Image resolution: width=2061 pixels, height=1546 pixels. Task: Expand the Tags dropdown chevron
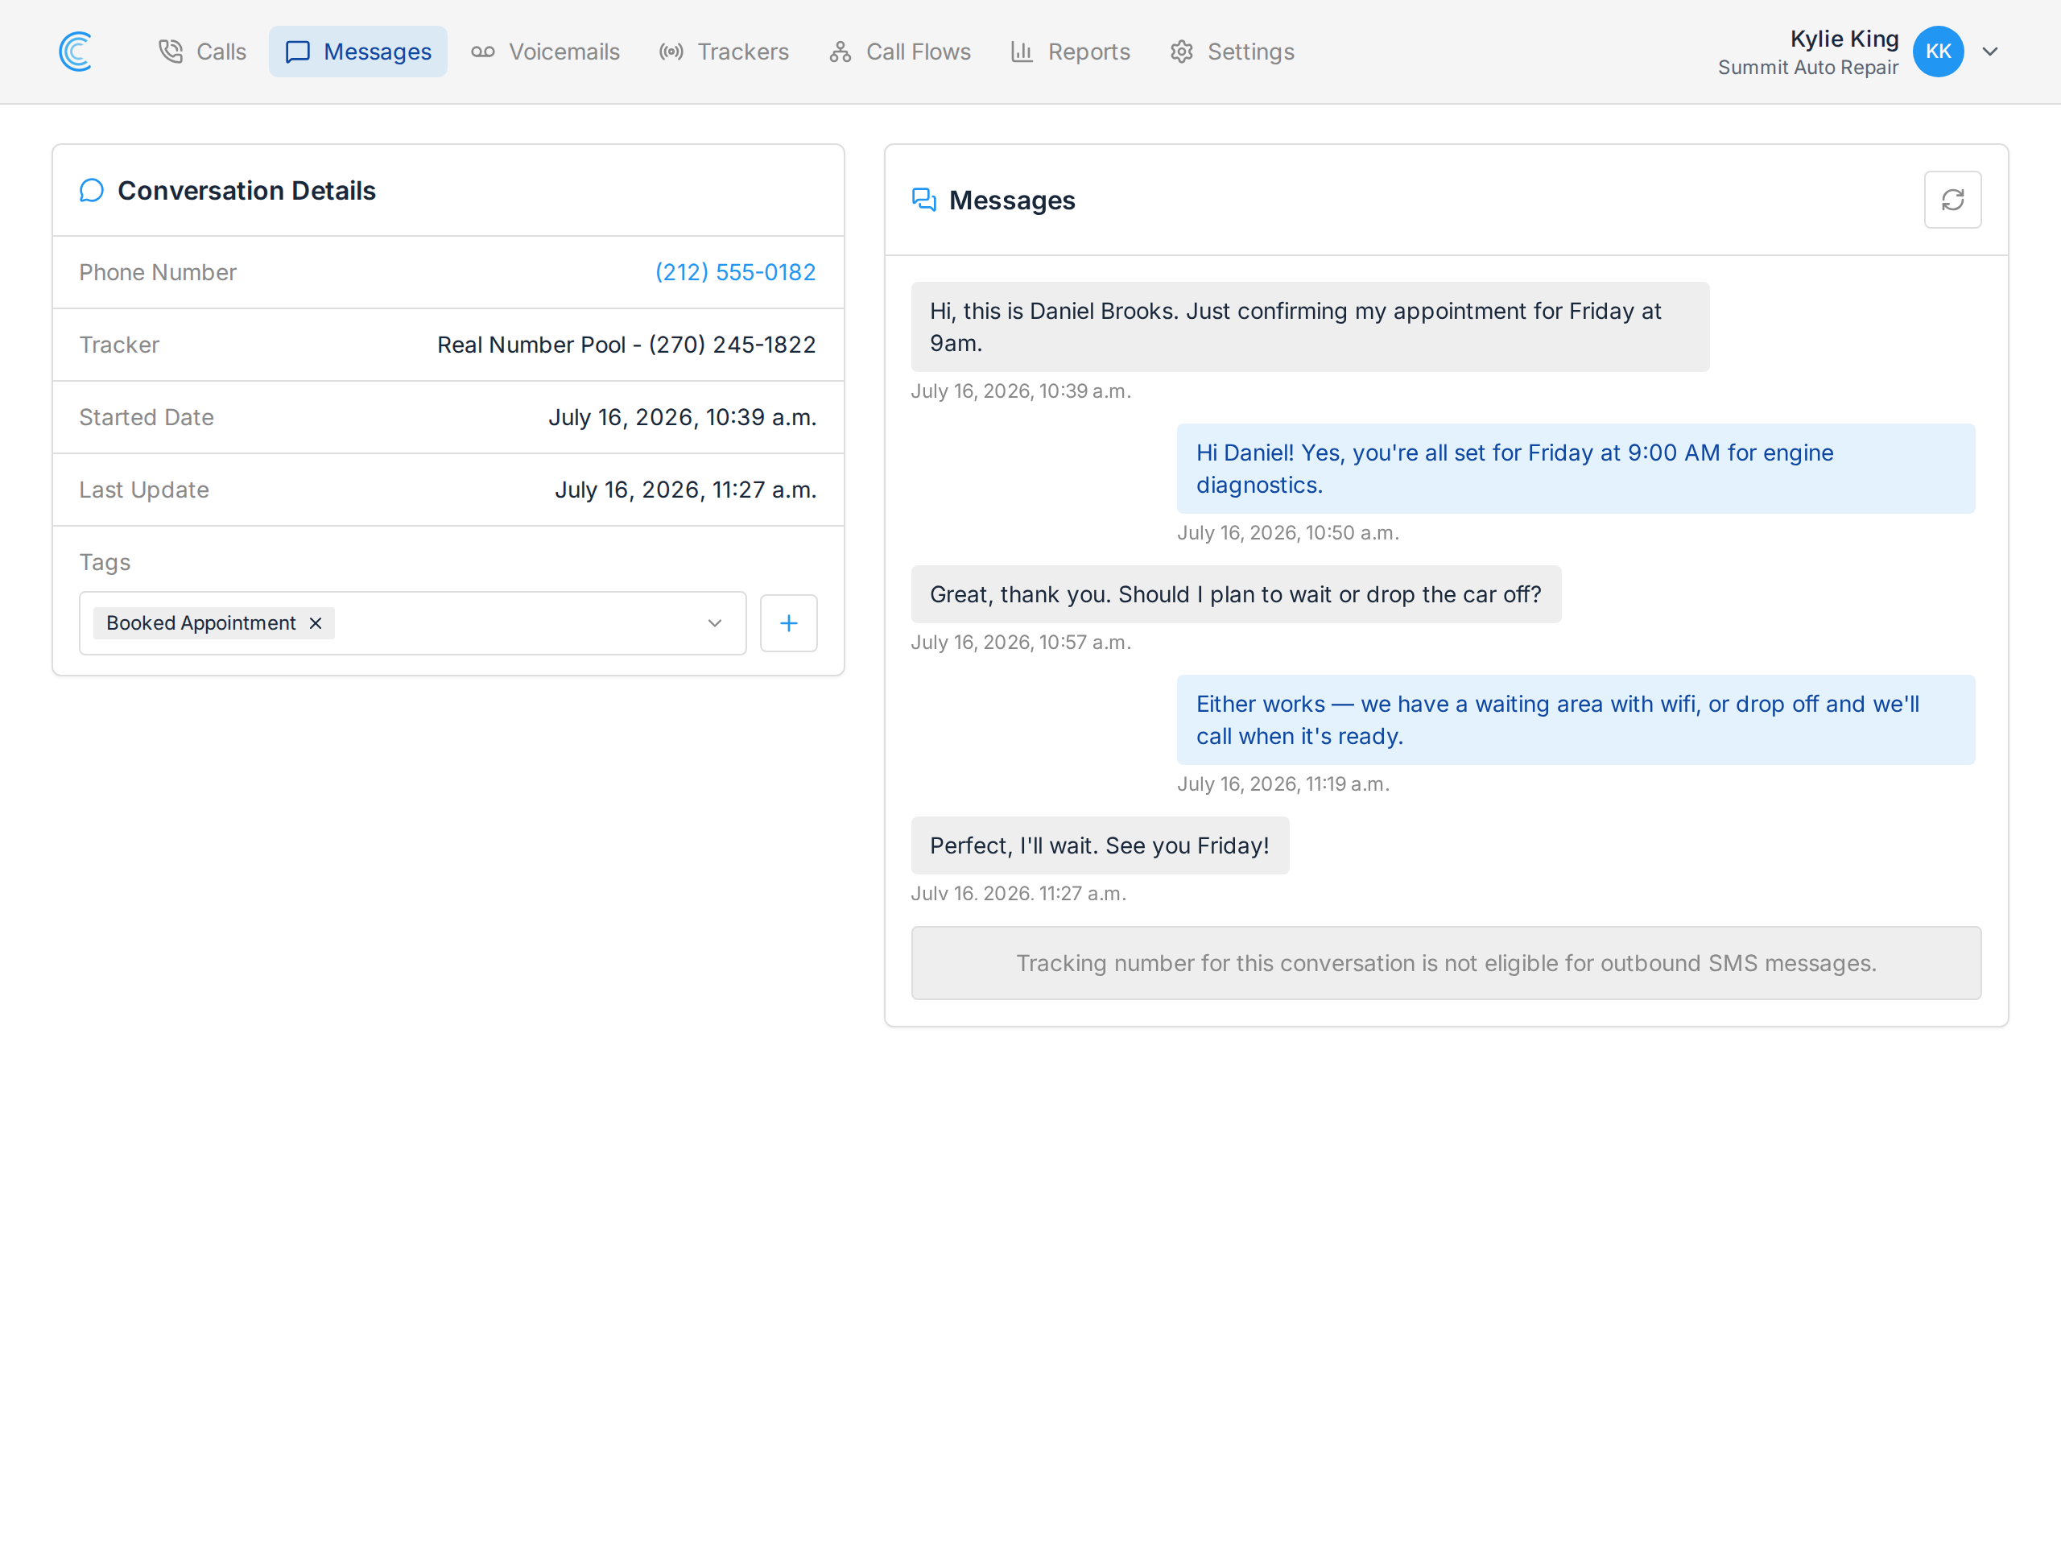click(x=715, y=622)
